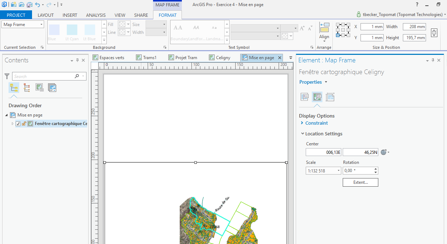Save the project from the quick access toolbar
Viewport: 447px width, 244px height.
coord(29,5)
